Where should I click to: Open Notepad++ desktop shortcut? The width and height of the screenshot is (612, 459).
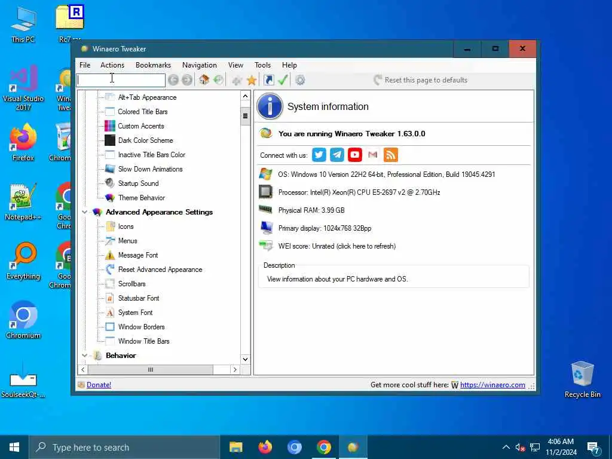23,202
